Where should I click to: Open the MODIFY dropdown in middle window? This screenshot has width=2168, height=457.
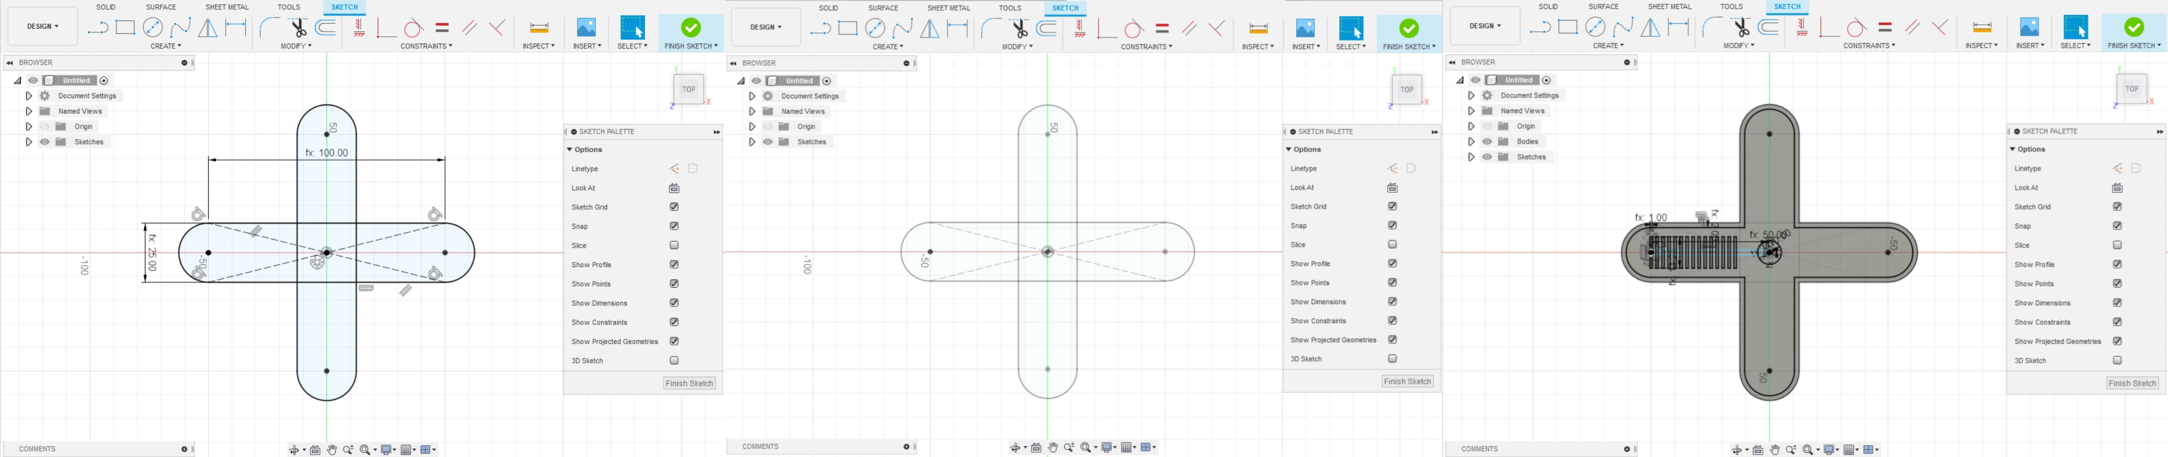coord(1018,46)
